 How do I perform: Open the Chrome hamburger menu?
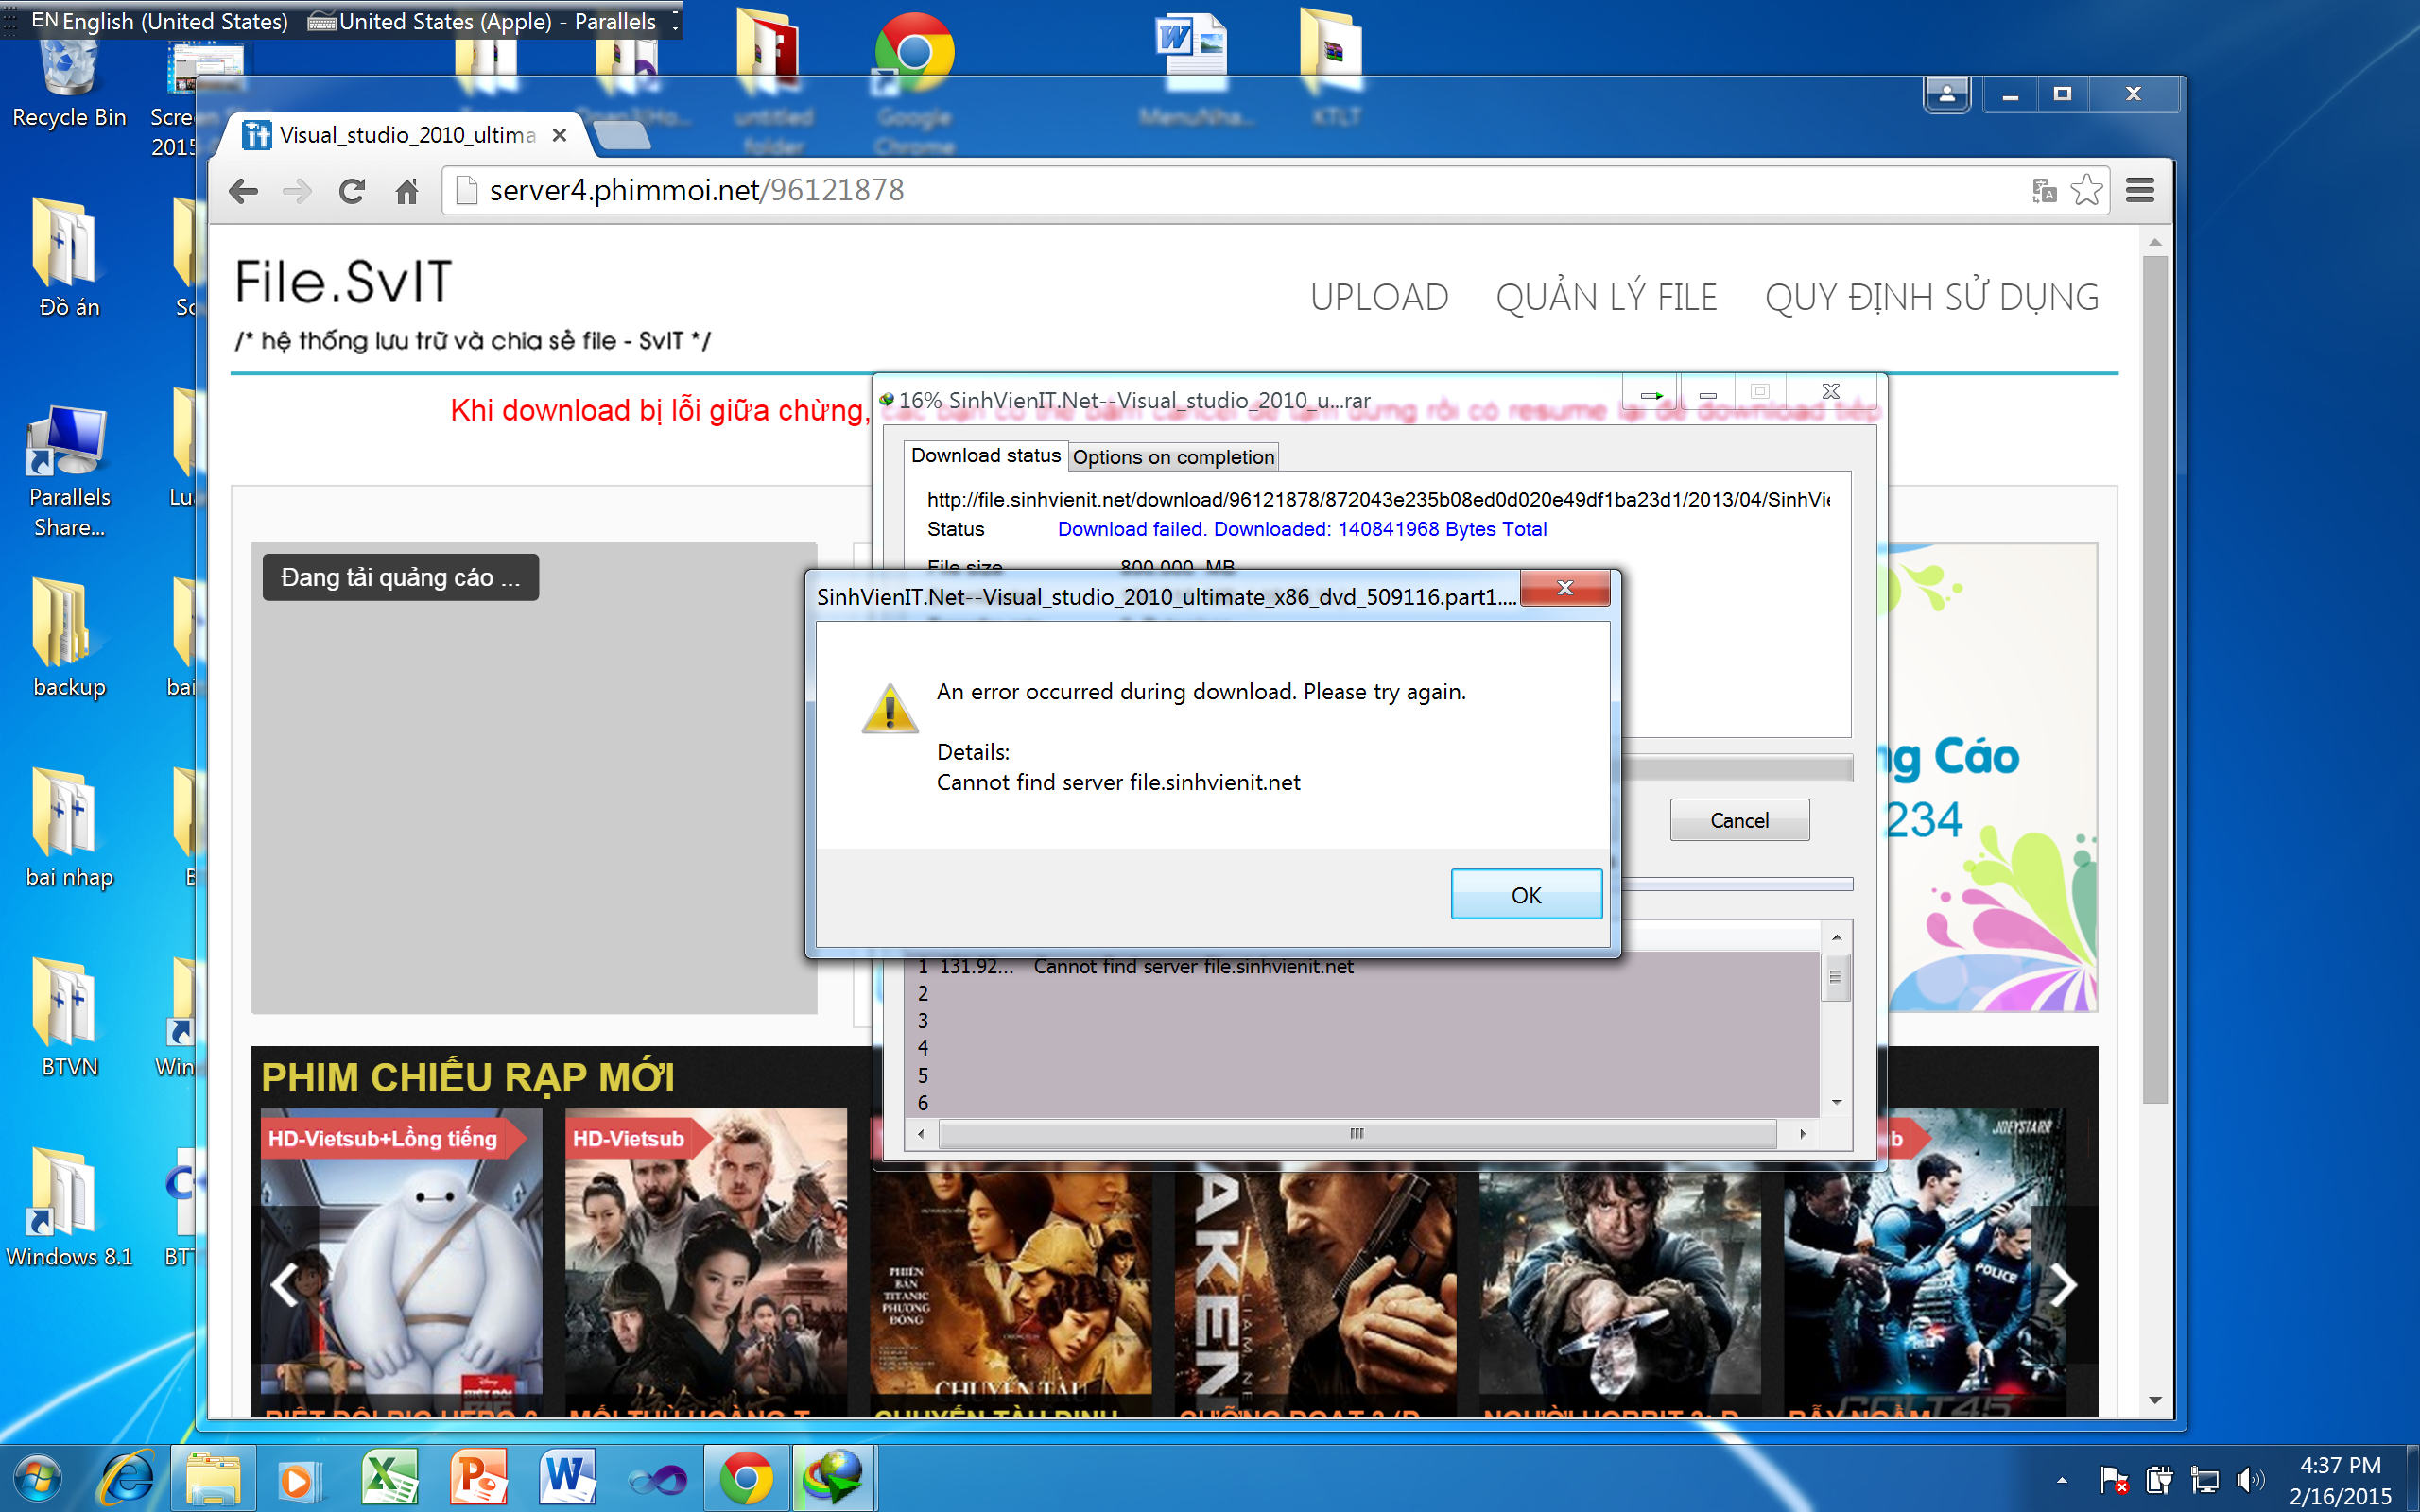pos(2139,190)
